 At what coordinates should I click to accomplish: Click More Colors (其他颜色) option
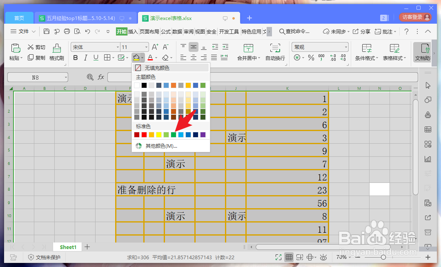(171, 146)
